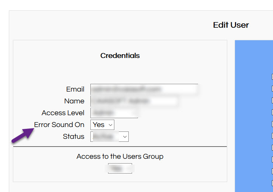Viewport: 273px width, 192px height.
Task: Click the Name input field
Action: [134, 101]
